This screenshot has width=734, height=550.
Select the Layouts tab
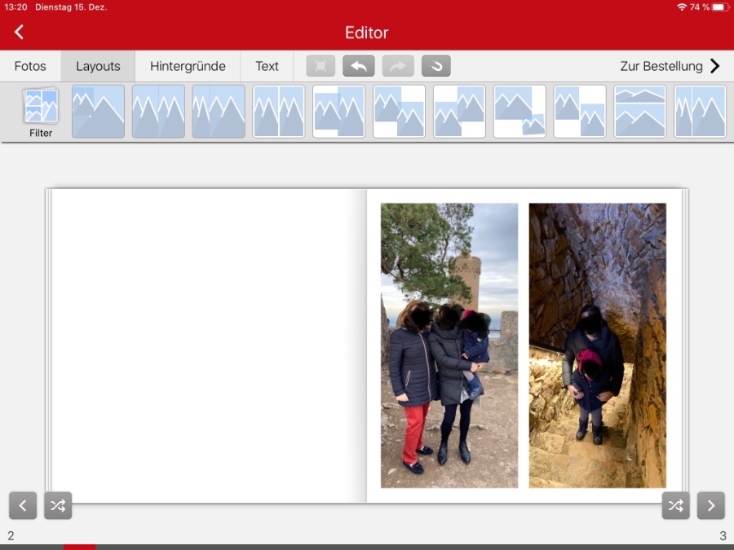pos(98,66)
